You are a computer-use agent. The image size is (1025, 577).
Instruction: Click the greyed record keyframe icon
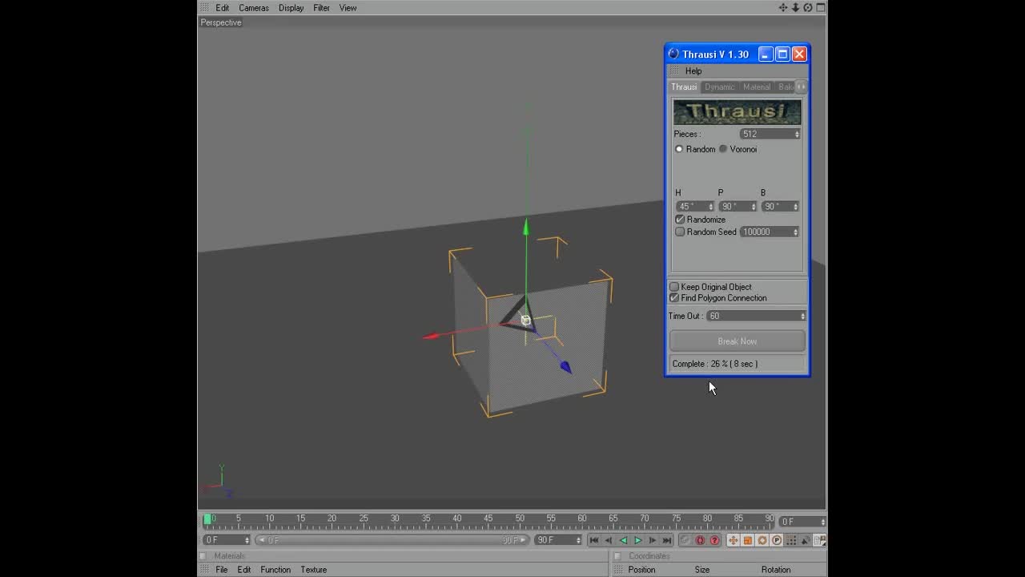click(x=685, y=540)
